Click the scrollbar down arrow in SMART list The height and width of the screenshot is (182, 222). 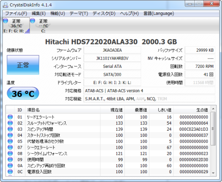pyautogui.click(x=213, y=173)
